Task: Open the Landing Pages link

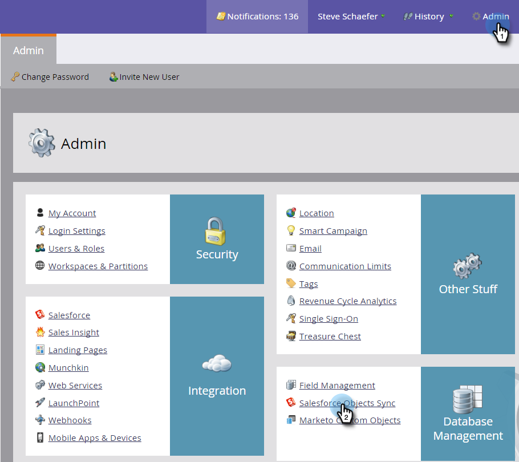Action: coord(78,350)
